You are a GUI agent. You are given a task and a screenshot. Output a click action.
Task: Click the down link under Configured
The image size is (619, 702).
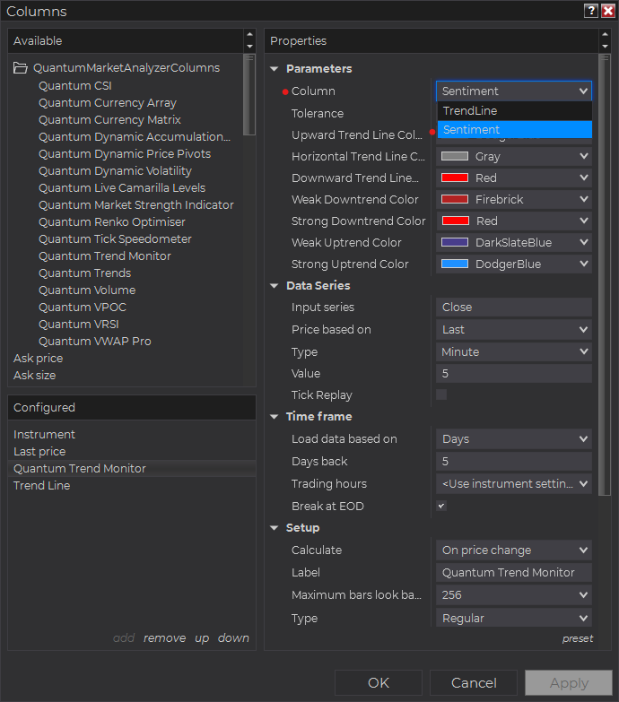click(233, 637)
